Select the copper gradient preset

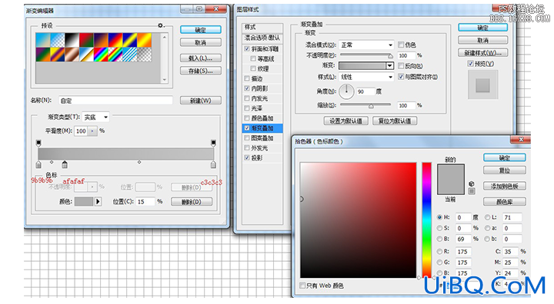[72, 55]
